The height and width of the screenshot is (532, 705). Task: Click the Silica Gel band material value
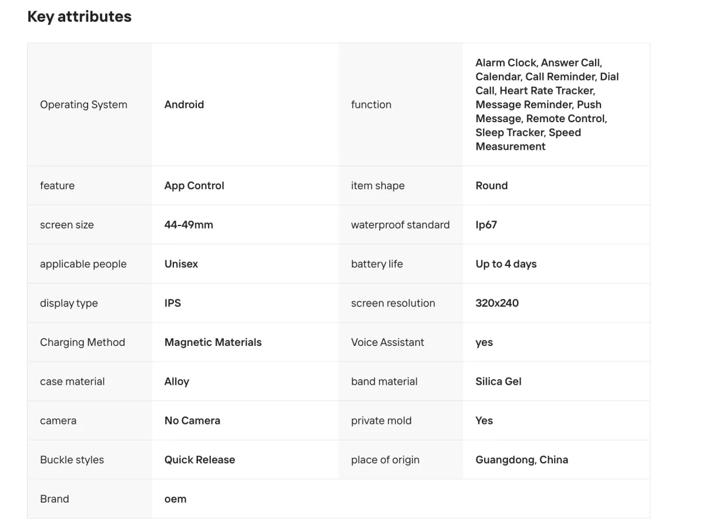(x=498, y=382)
